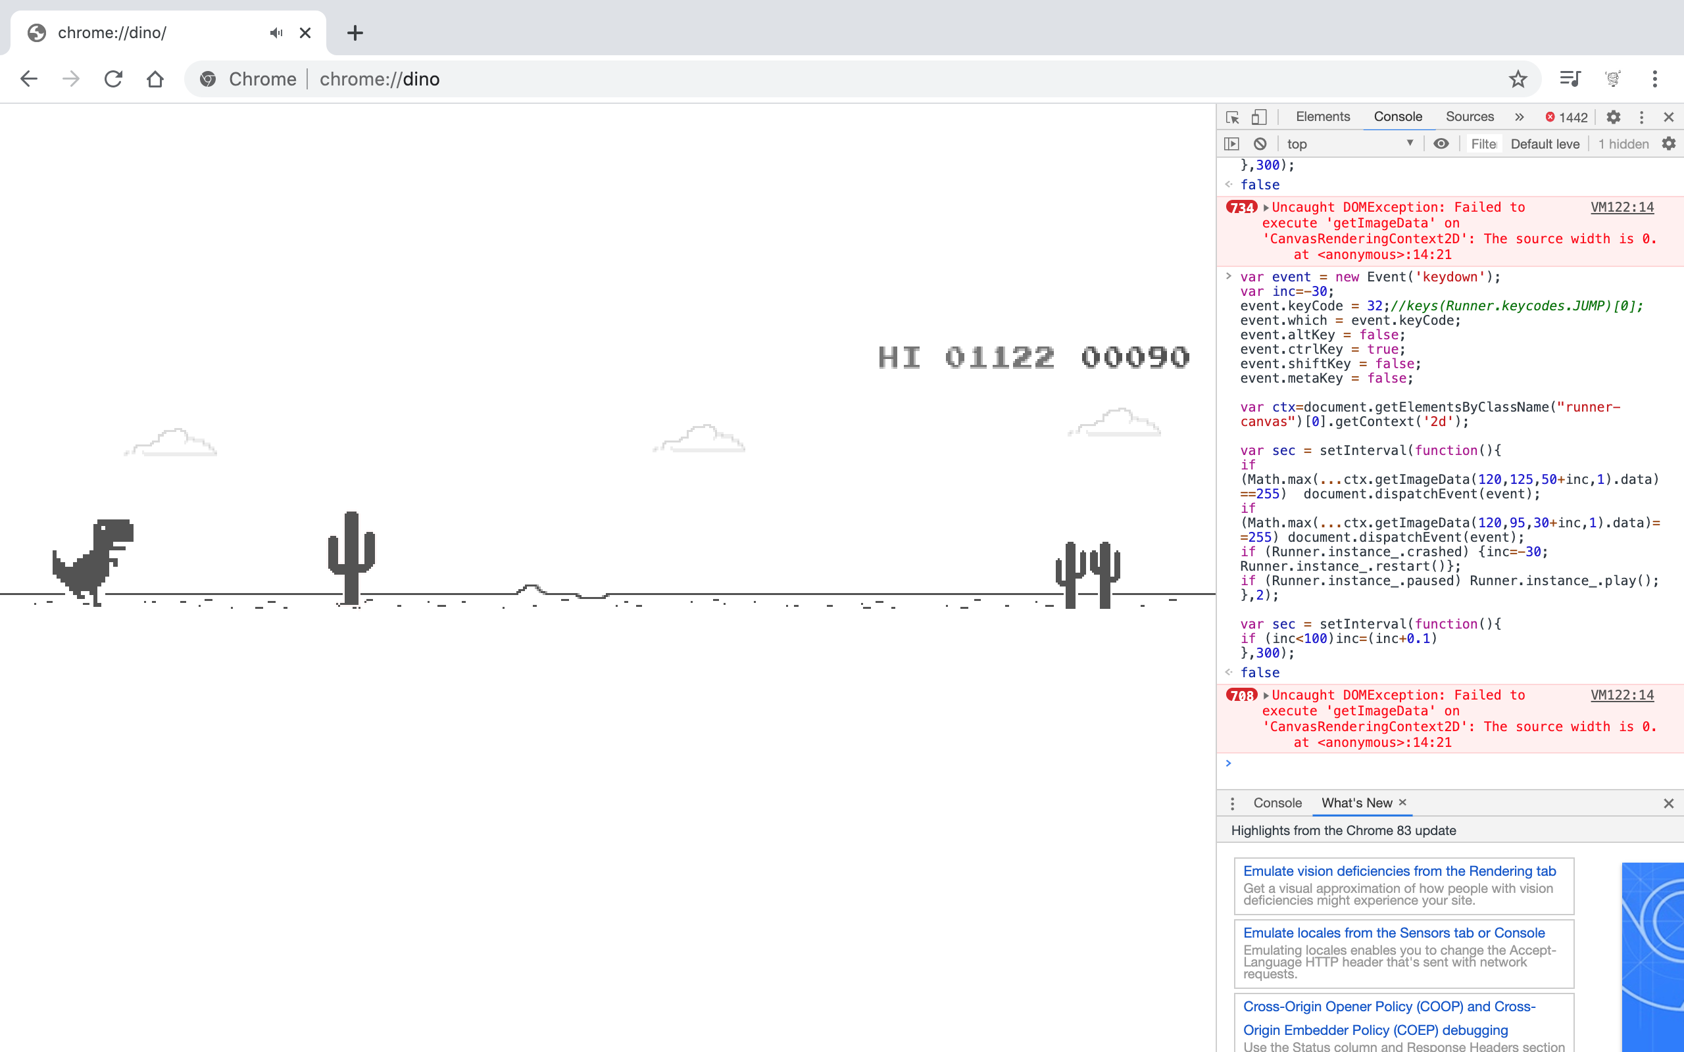Open Emulate vision deficiencies link
The height and width of the screenshot is (1052, 1684).
(x=1399, y=871)
